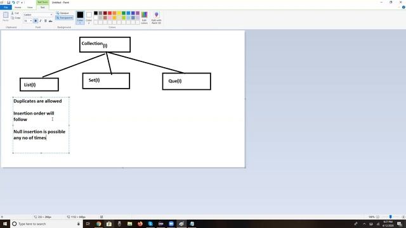Click the Save icon in quick access toolbar
Viewport: 406px width, 228px height.
click(8, 3)
